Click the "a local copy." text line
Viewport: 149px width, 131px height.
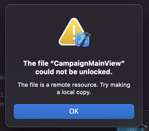(74, 92)
